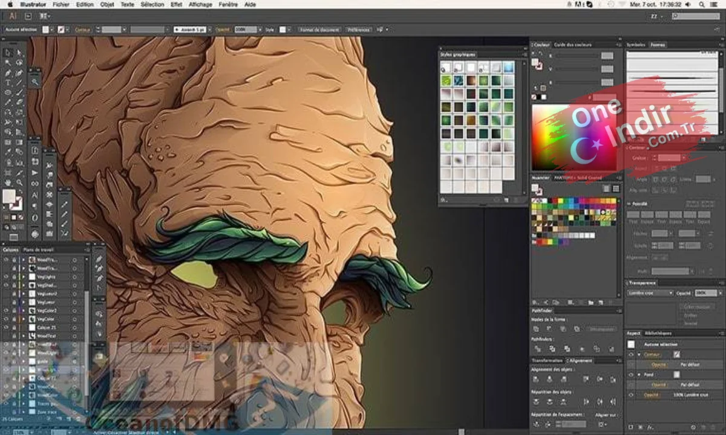Hide the Calque 25 layer
This screenshot has width=726, height=435.
(x=5, y=327)
